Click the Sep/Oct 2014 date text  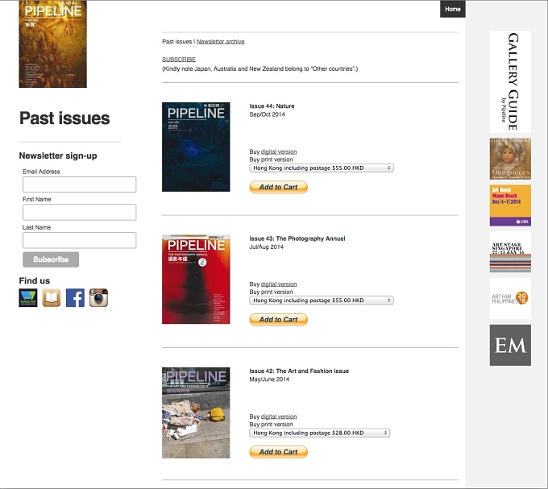pos(267,114)
